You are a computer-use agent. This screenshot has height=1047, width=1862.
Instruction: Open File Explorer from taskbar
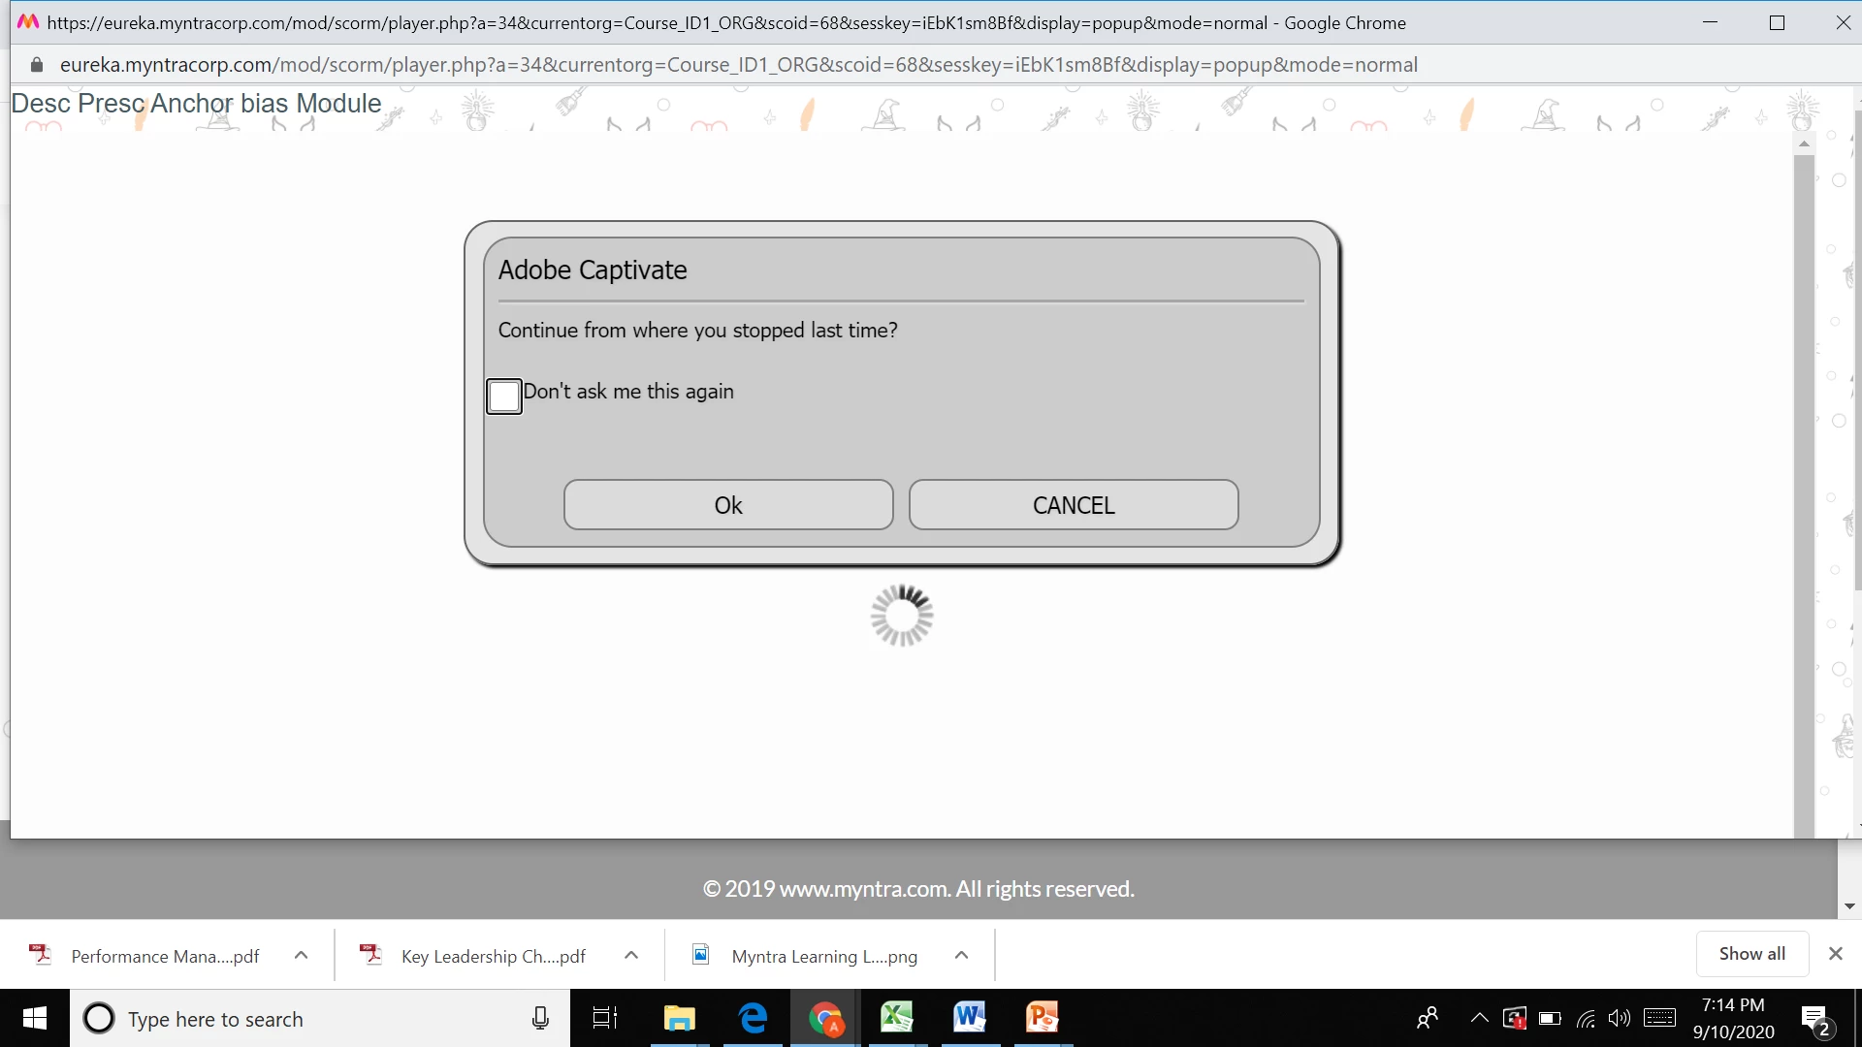click(x=679, y=1018)
